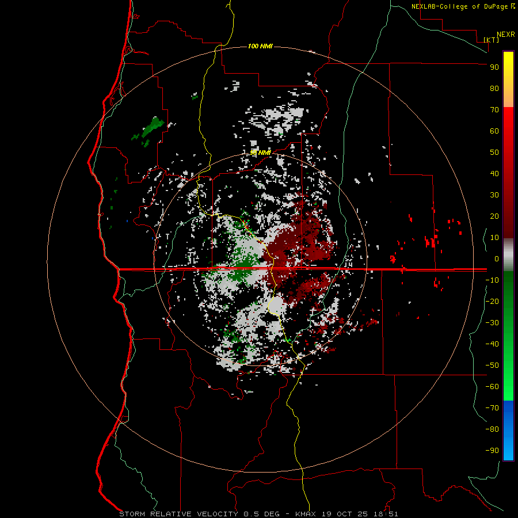
Task: Click the NEXR label above the scale
Action: click(x=506, y=35)
